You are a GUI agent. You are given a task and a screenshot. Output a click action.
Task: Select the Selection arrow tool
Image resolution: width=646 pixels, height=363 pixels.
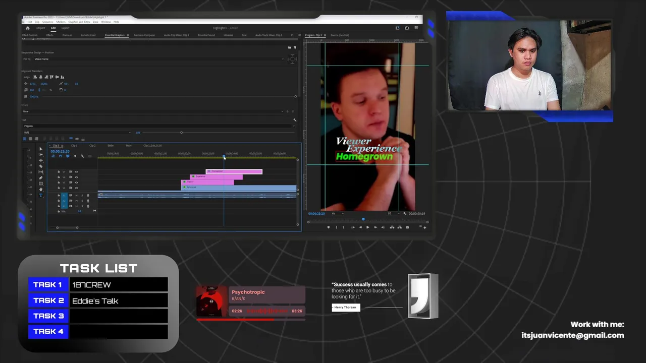pos(41,149)
